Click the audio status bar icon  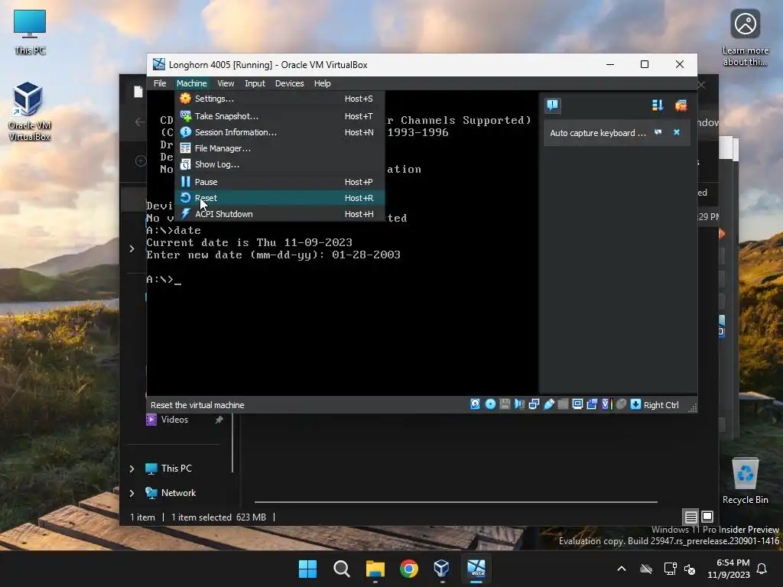tap(519, 404)
